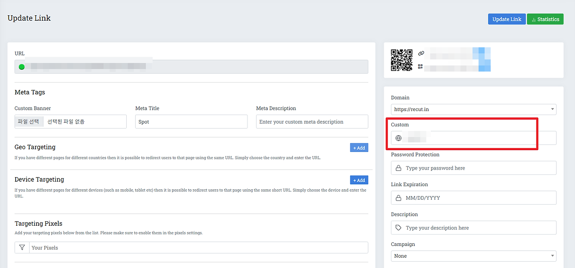Click the Targeting Pixels section heading
Viewport: 575px width, 268px height.
coord(39,223)
